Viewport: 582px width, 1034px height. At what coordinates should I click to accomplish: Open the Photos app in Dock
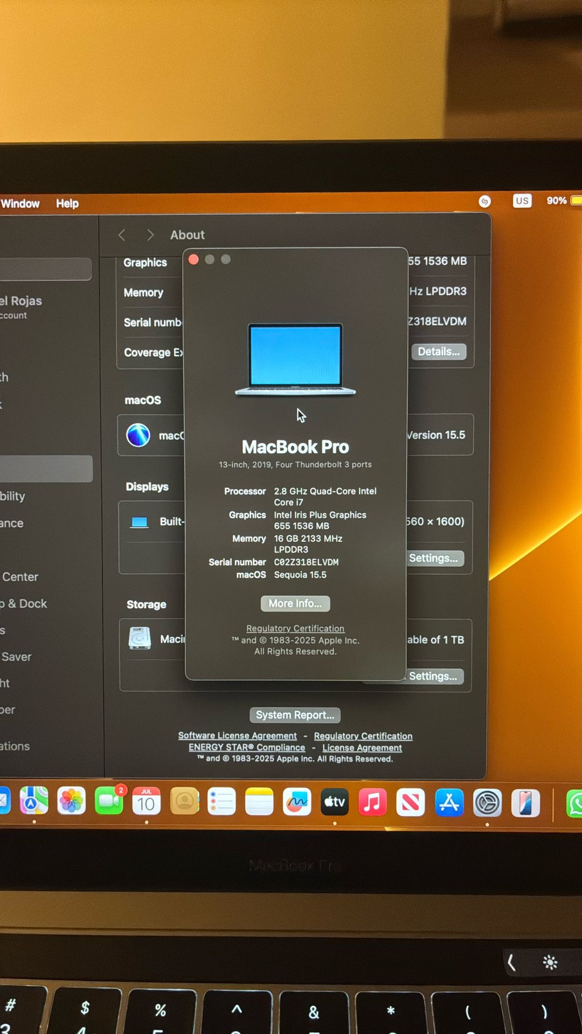pos(71,802)
